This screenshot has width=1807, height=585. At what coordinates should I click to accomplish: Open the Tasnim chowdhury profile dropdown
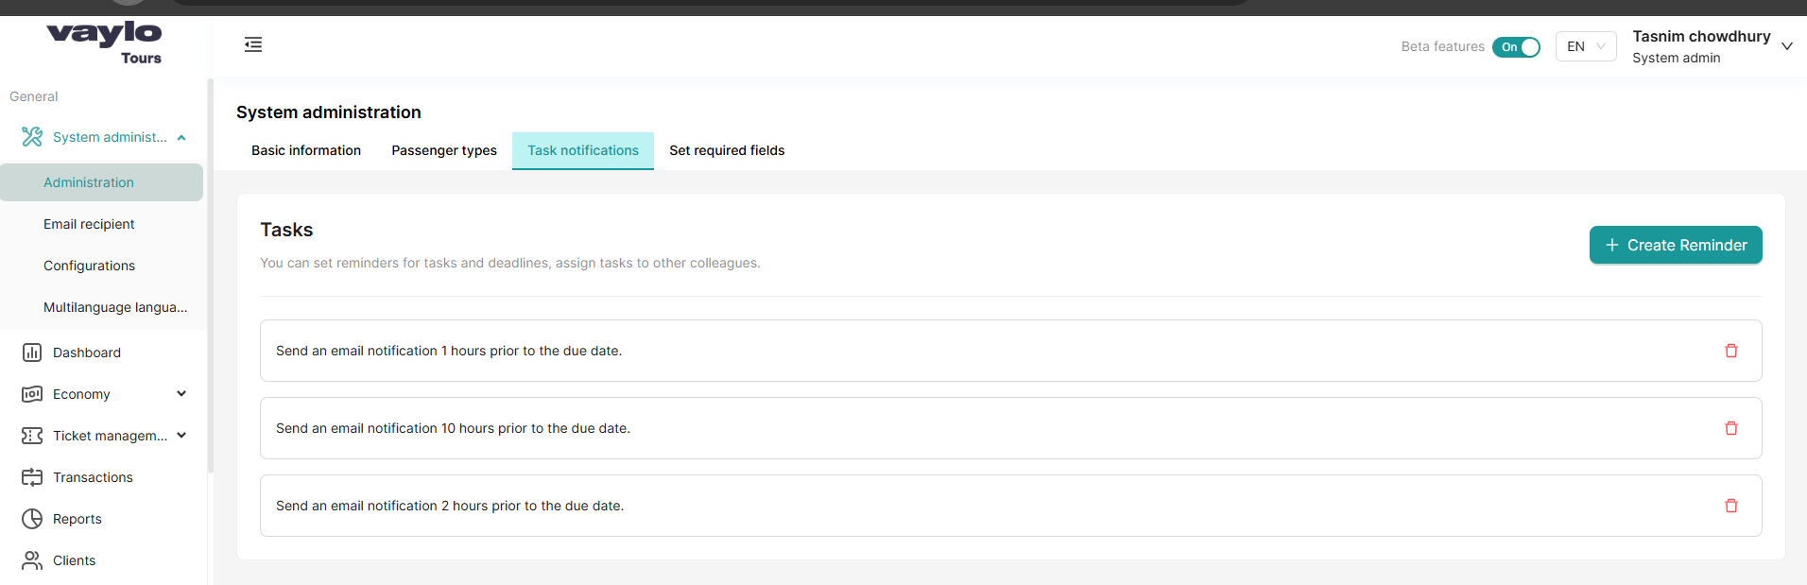coord(1787,45)
